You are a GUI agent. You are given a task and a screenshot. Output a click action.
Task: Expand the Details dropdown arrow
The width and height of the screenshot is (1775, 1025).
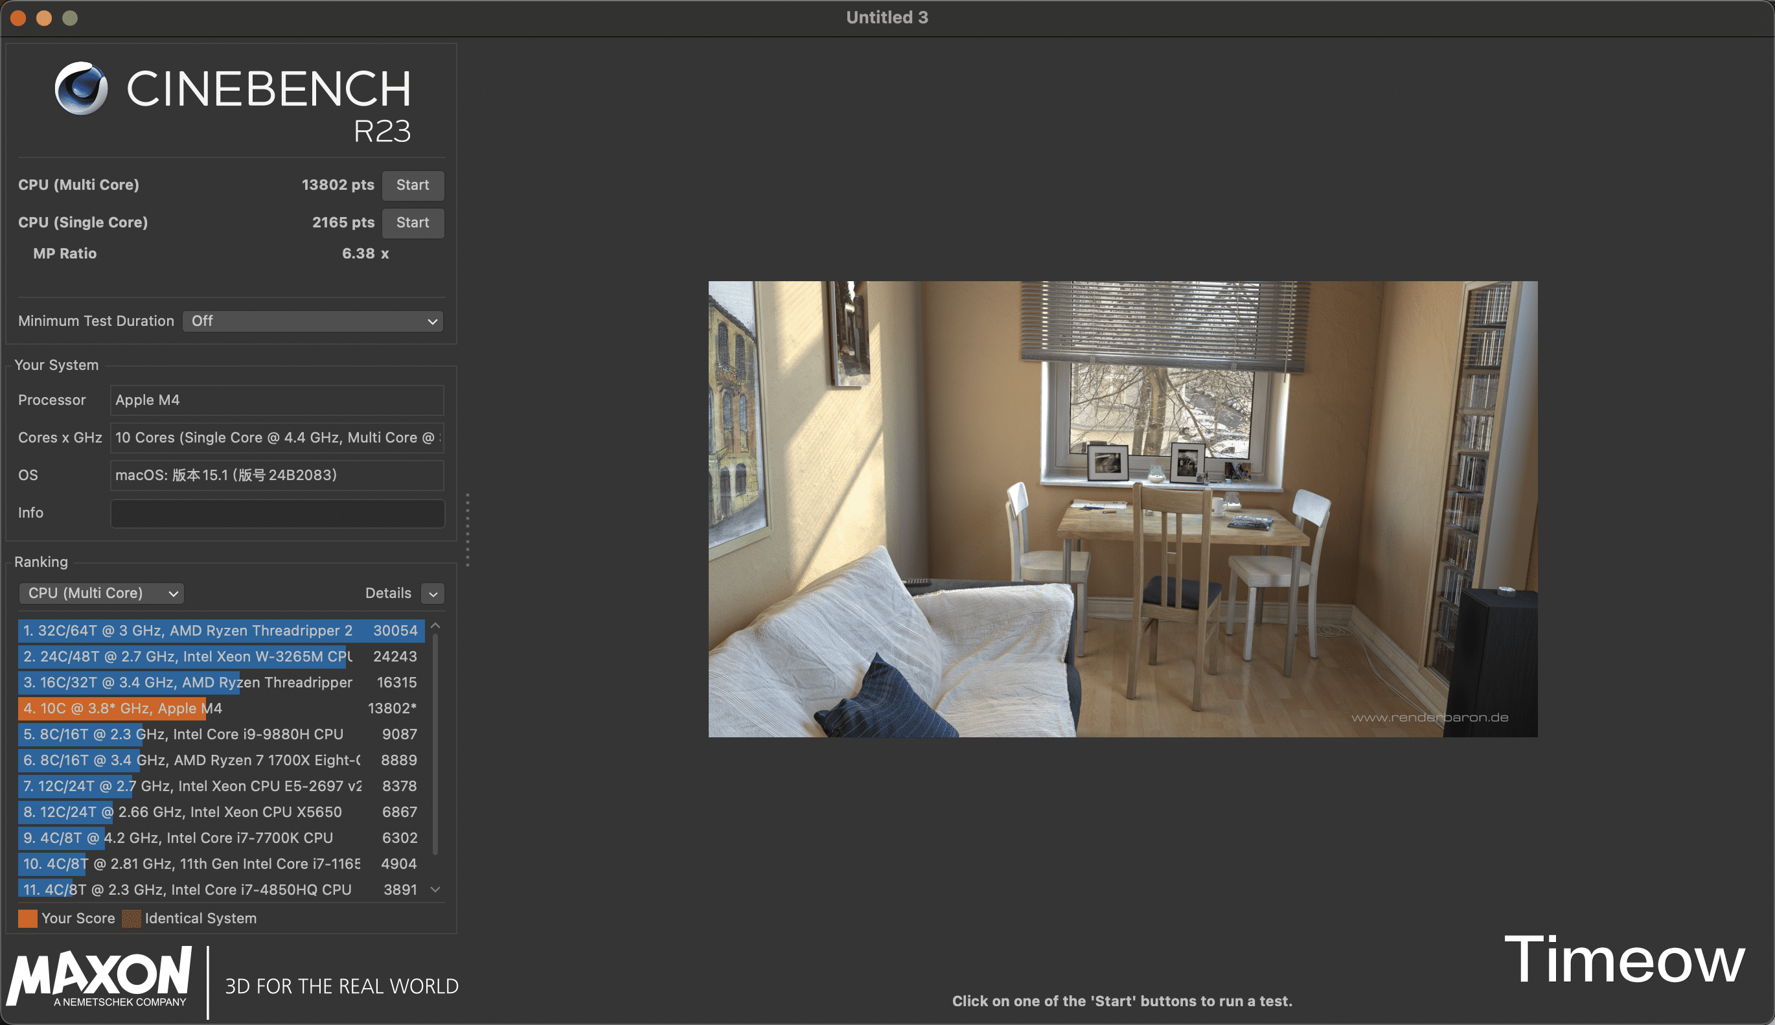pos(433,593)
